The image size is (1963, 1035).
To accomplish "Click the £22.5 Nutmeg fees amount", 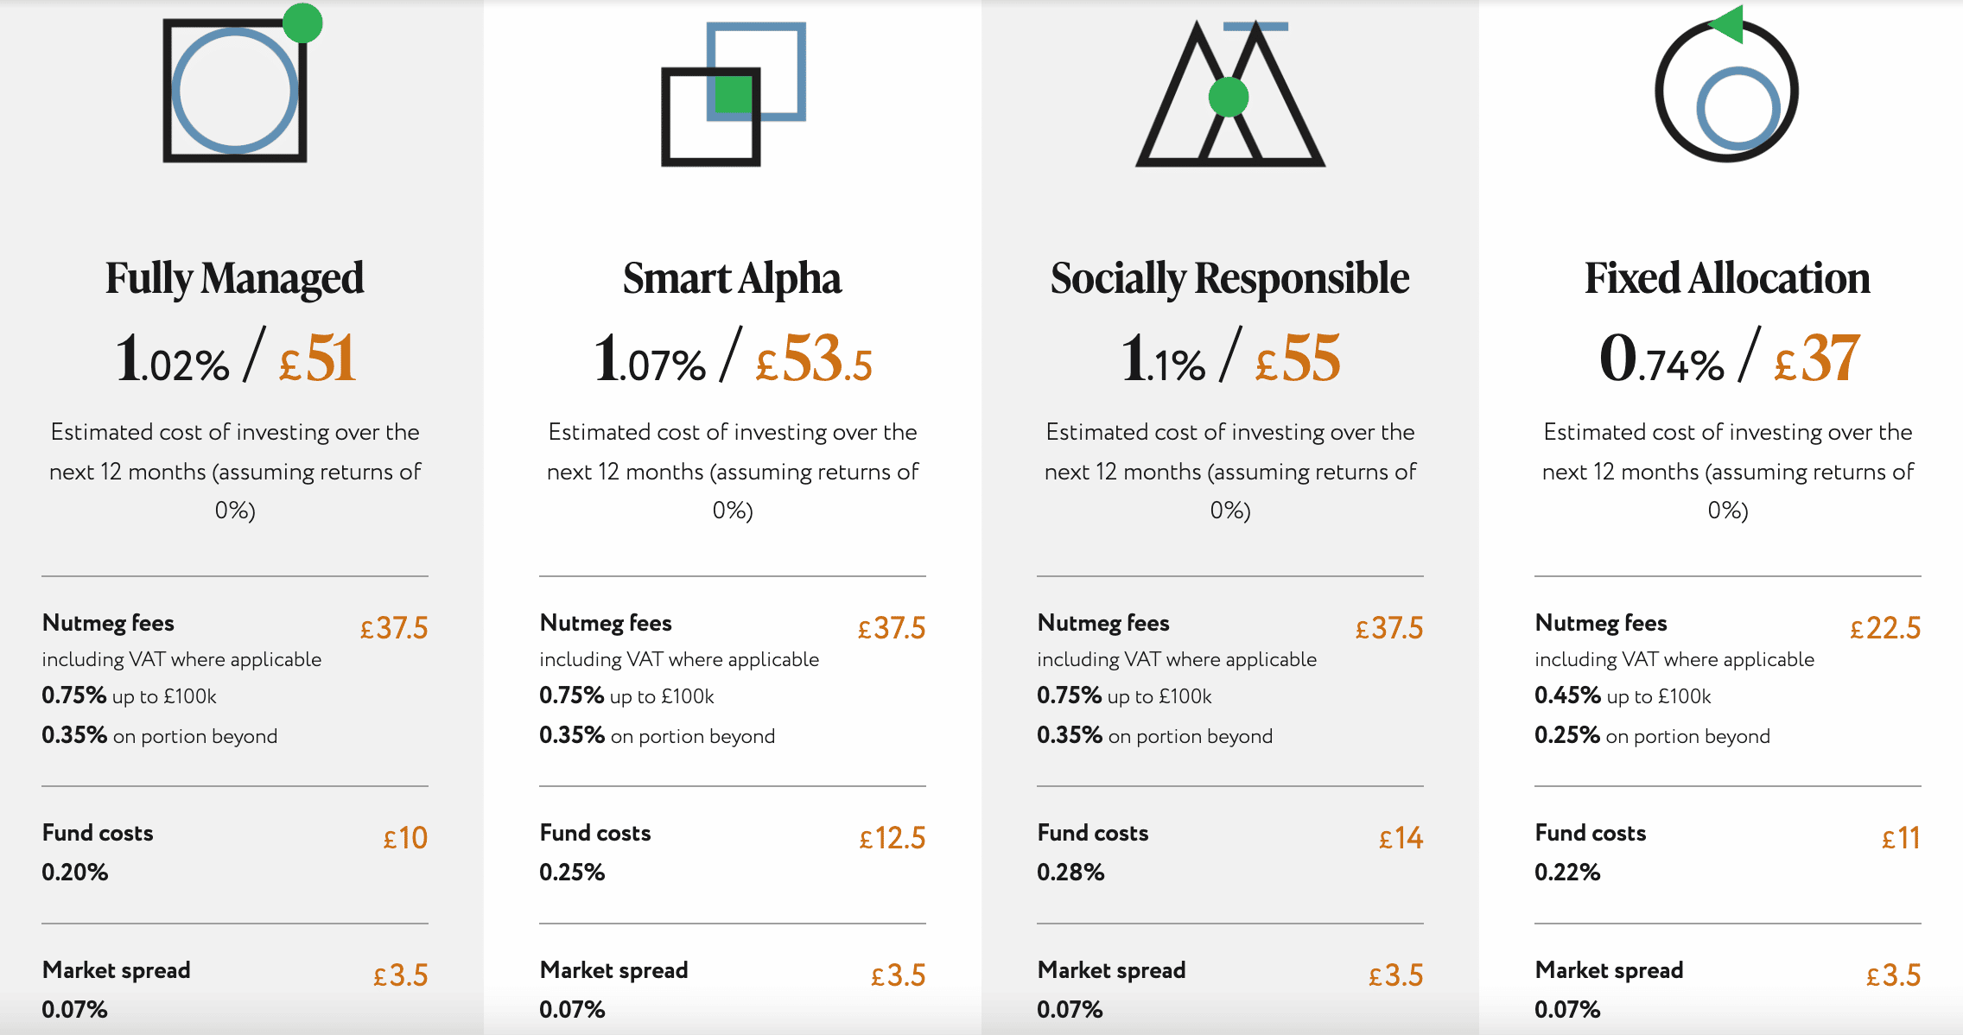I will point(1885,628).
